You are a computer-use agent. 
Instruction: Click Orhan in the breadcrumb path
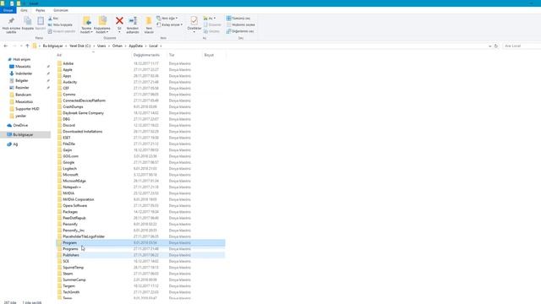pyautogui.click(x=117, y=46)
